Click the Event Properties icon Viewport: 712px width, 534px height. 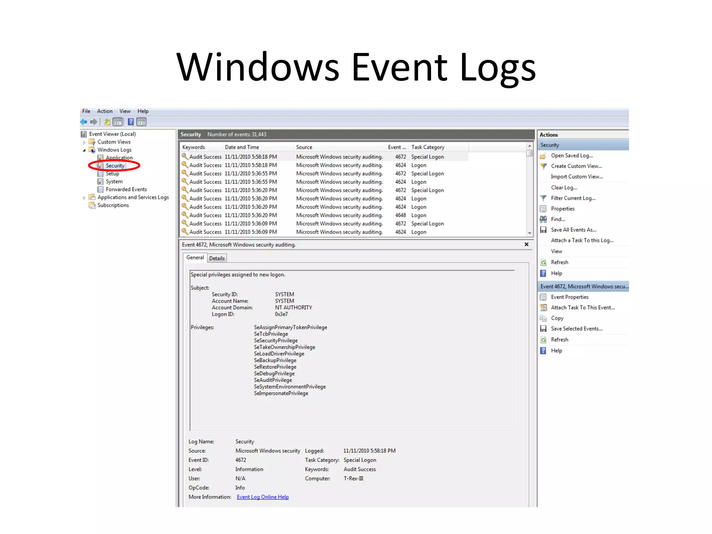tap(543, 297)
